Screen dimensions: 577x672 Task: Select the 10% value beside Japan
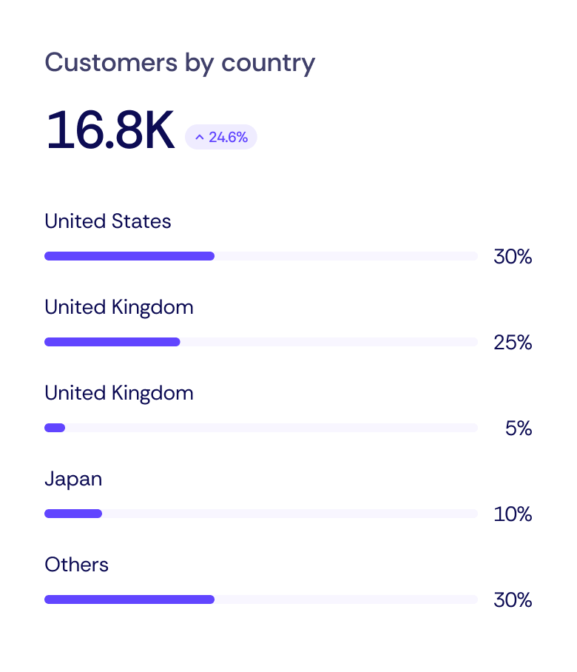(x=513, y=514)
